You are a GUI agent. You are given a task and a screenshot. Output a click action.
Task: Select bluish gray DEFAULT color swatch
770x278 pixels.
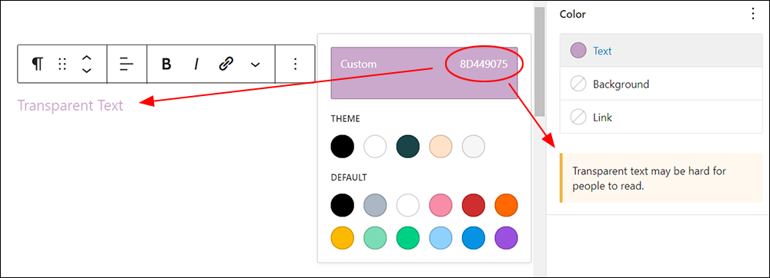[375, 205]
